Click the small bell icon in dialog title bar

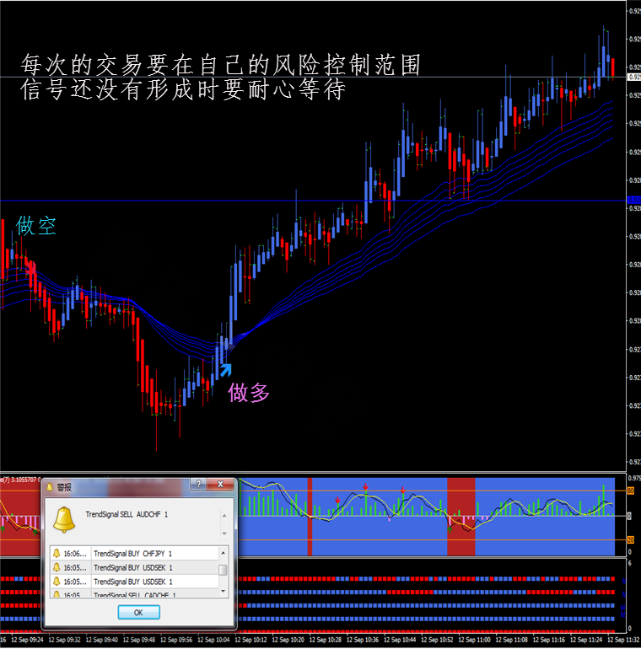[x=50, y=487]
